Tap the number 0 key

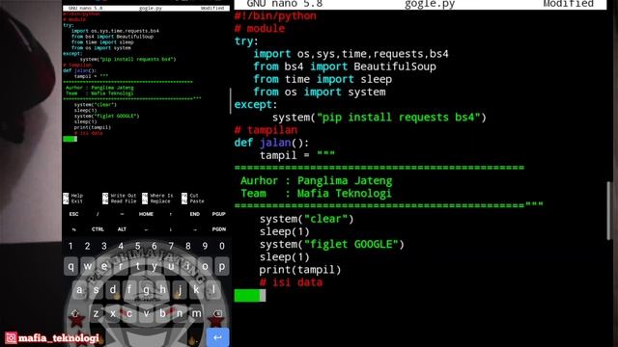click(x=222, y=247)
